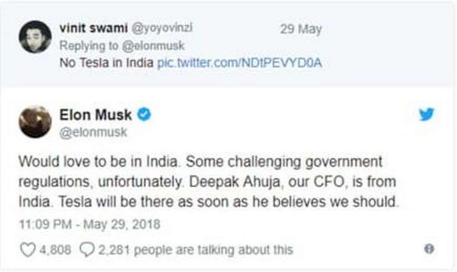Open the @elonmusk handle under the name

(93, 132)
